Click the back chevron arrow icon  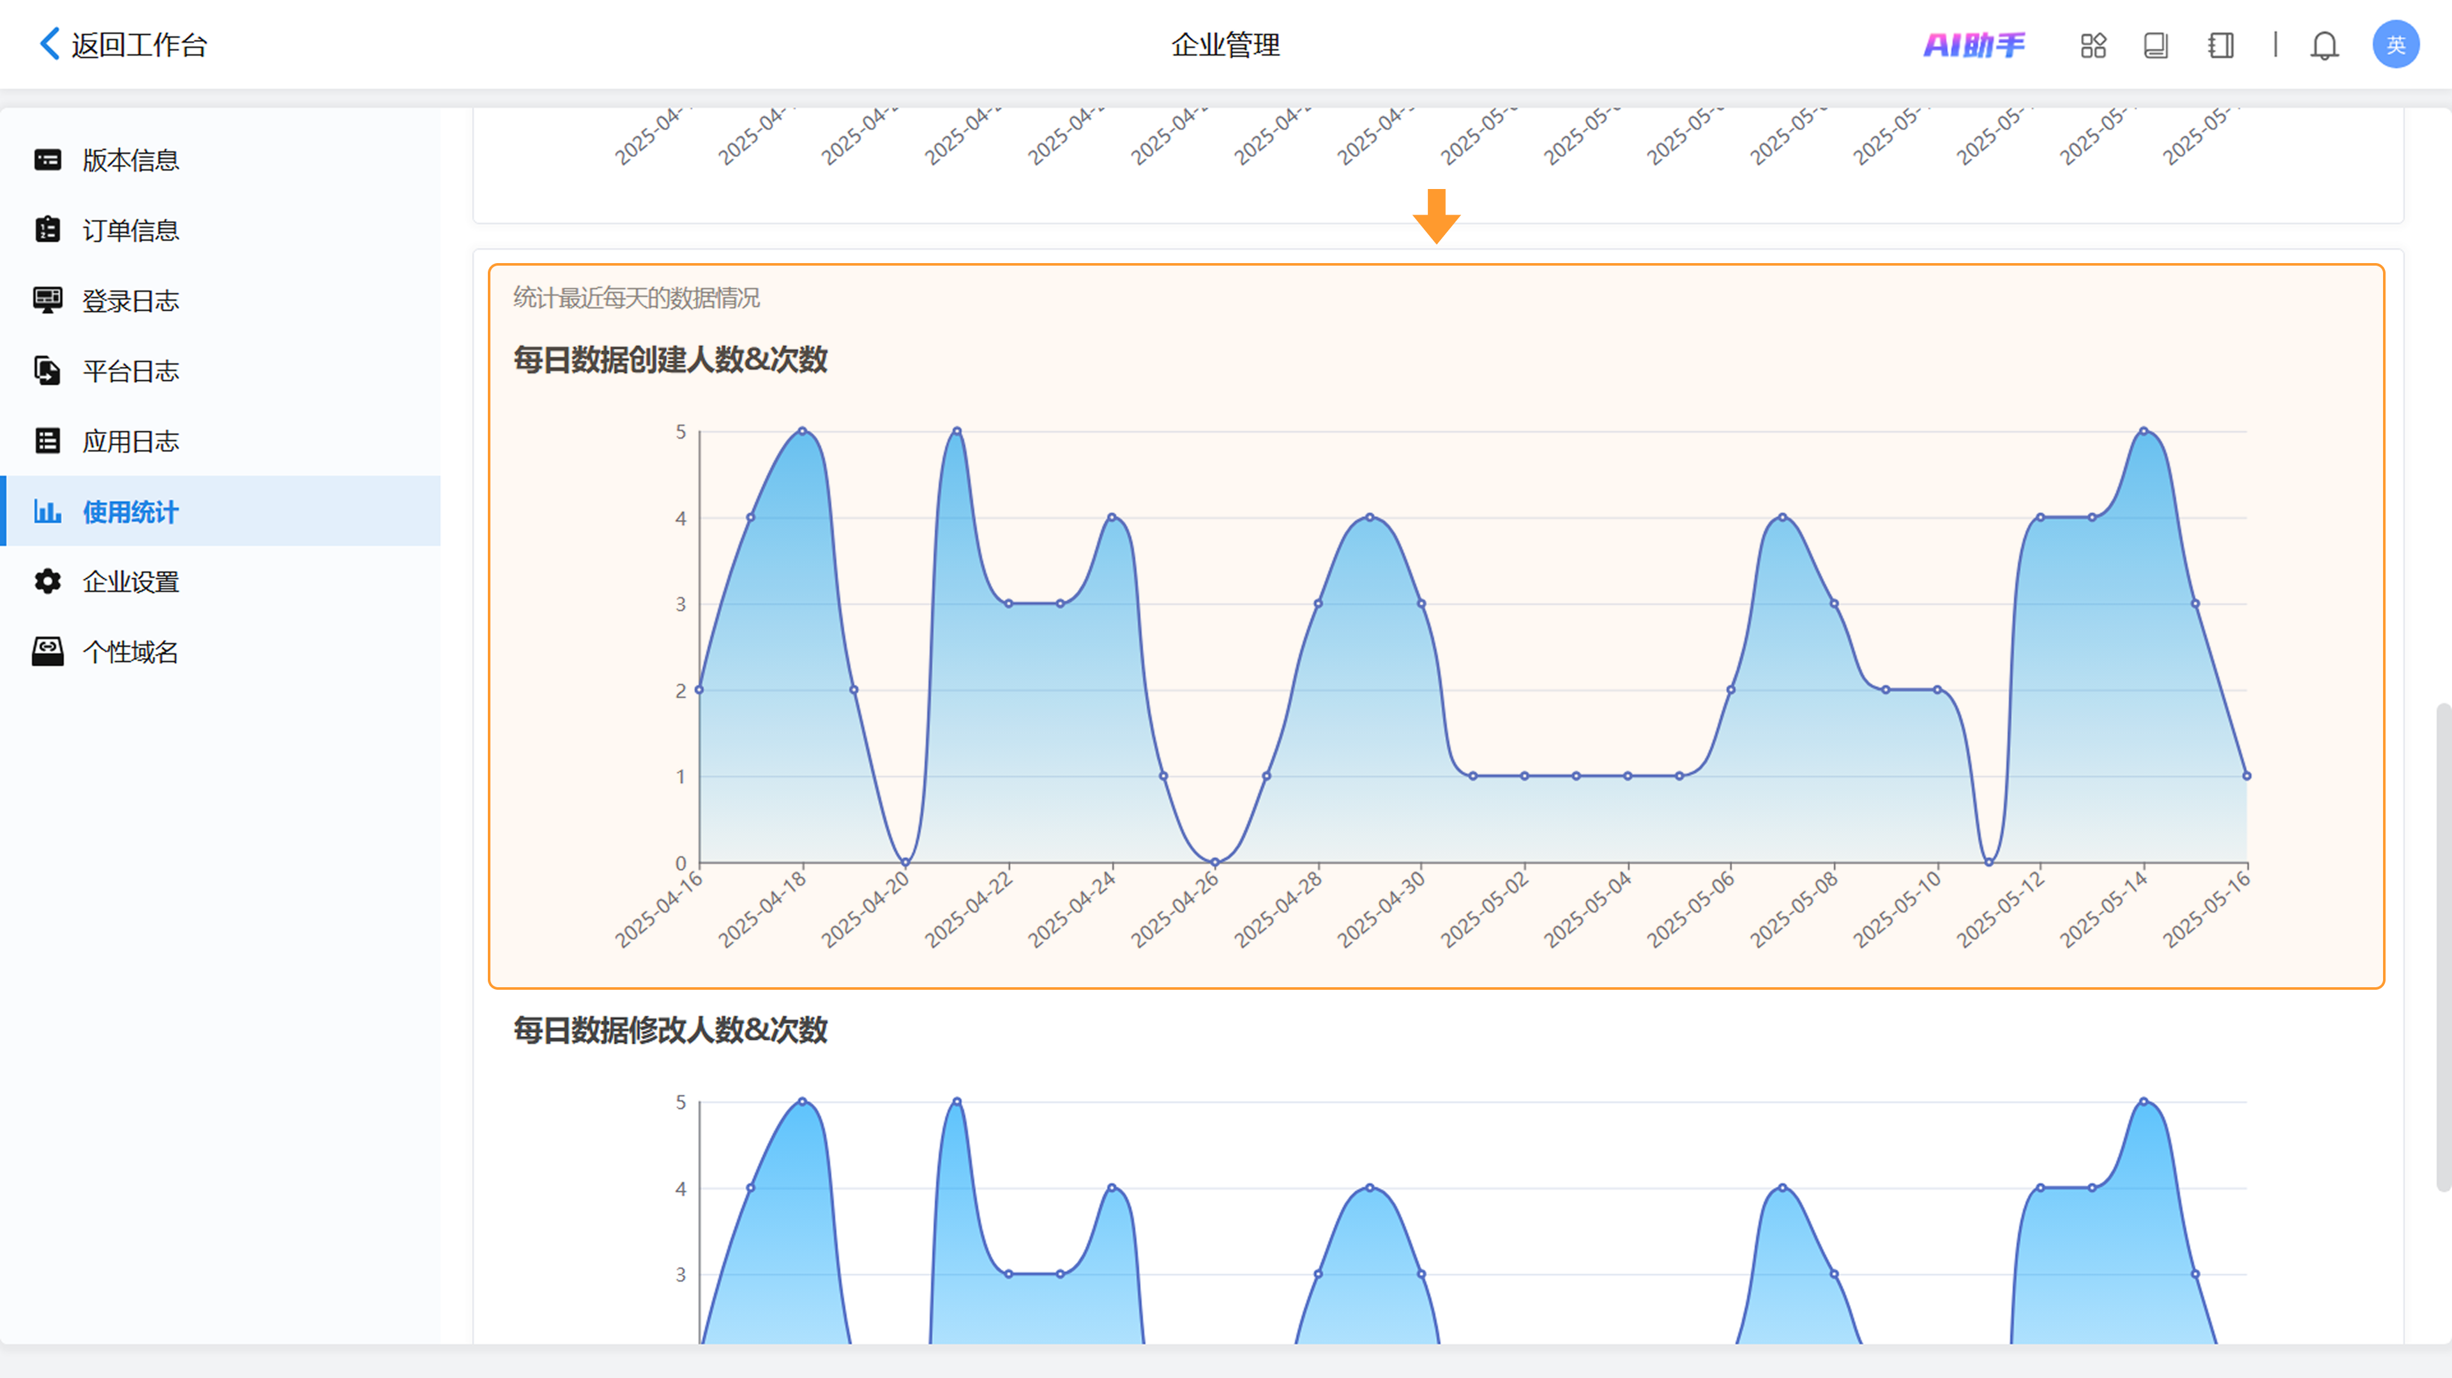click(50, 44)
